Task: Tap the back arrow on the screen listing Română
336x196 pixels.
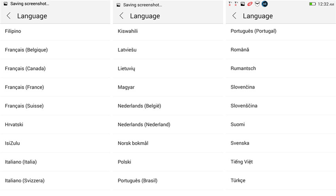Action: pyautogui.click(x=234, y=16)
